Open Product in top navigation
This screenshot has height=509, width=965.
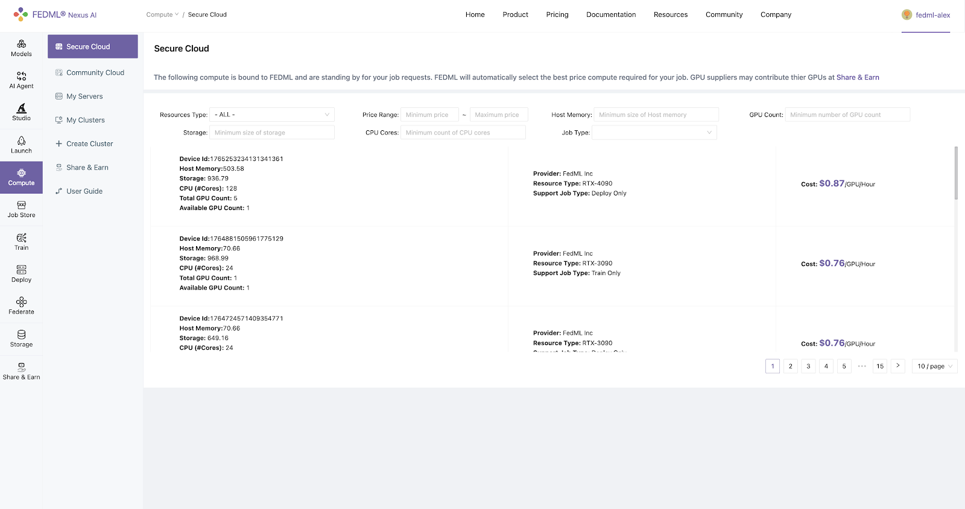click(x=516, y=14)
